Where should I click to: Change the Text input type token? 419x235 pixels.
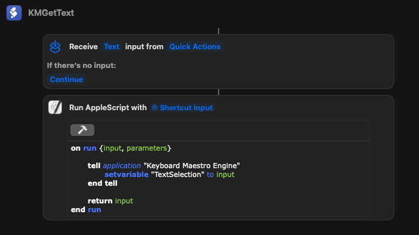pyautogui.click(x=111, y=46)
